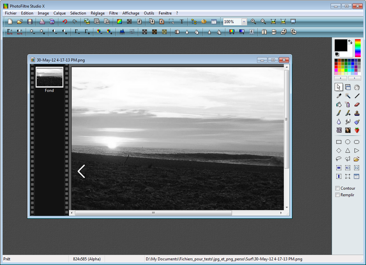Open the Sélection menu
Image resolution: width=366 pixels, height=265 pixels.
[x=78, y=13]
